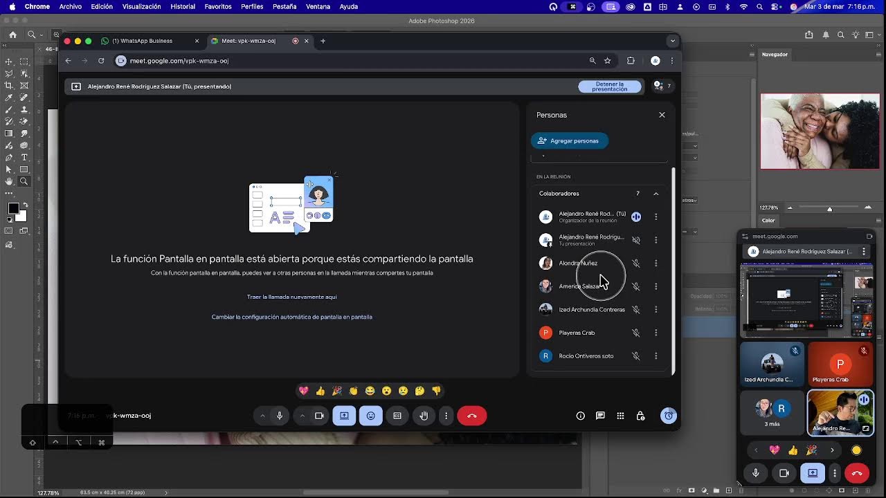This screenshot has height=498, width=886.
Task: Select the Move tool in Photoshop
Action: 8,62
